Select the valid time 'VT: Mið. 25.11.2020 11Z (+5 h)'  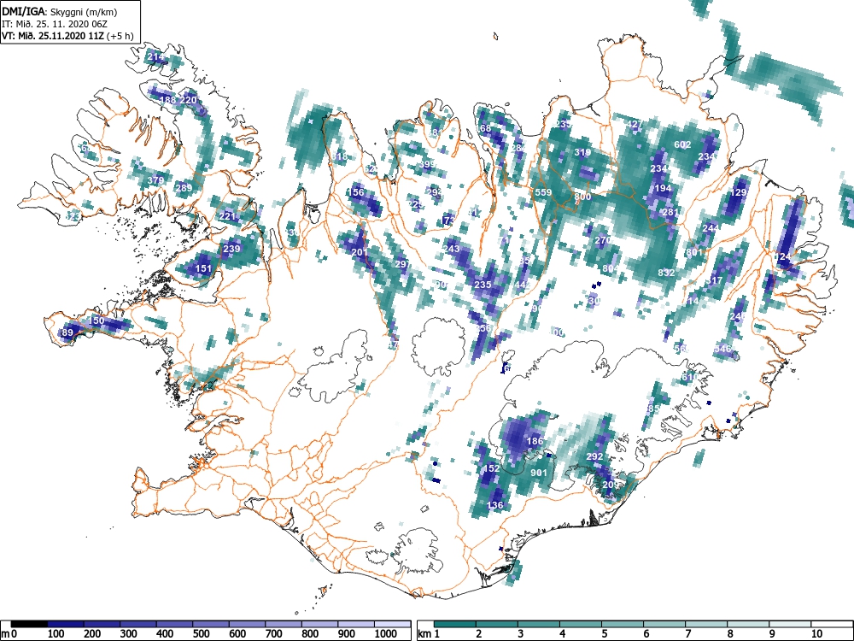coord(67,36)
